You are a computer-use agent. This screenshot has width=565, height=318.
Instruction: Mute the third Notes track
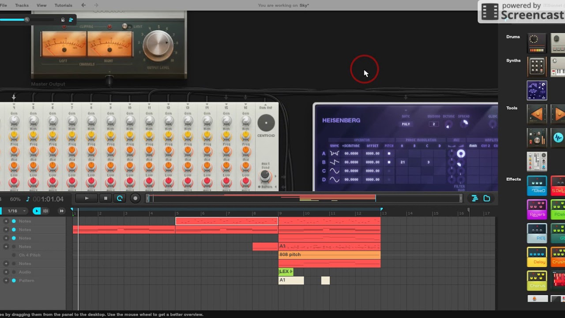[14, 238]
